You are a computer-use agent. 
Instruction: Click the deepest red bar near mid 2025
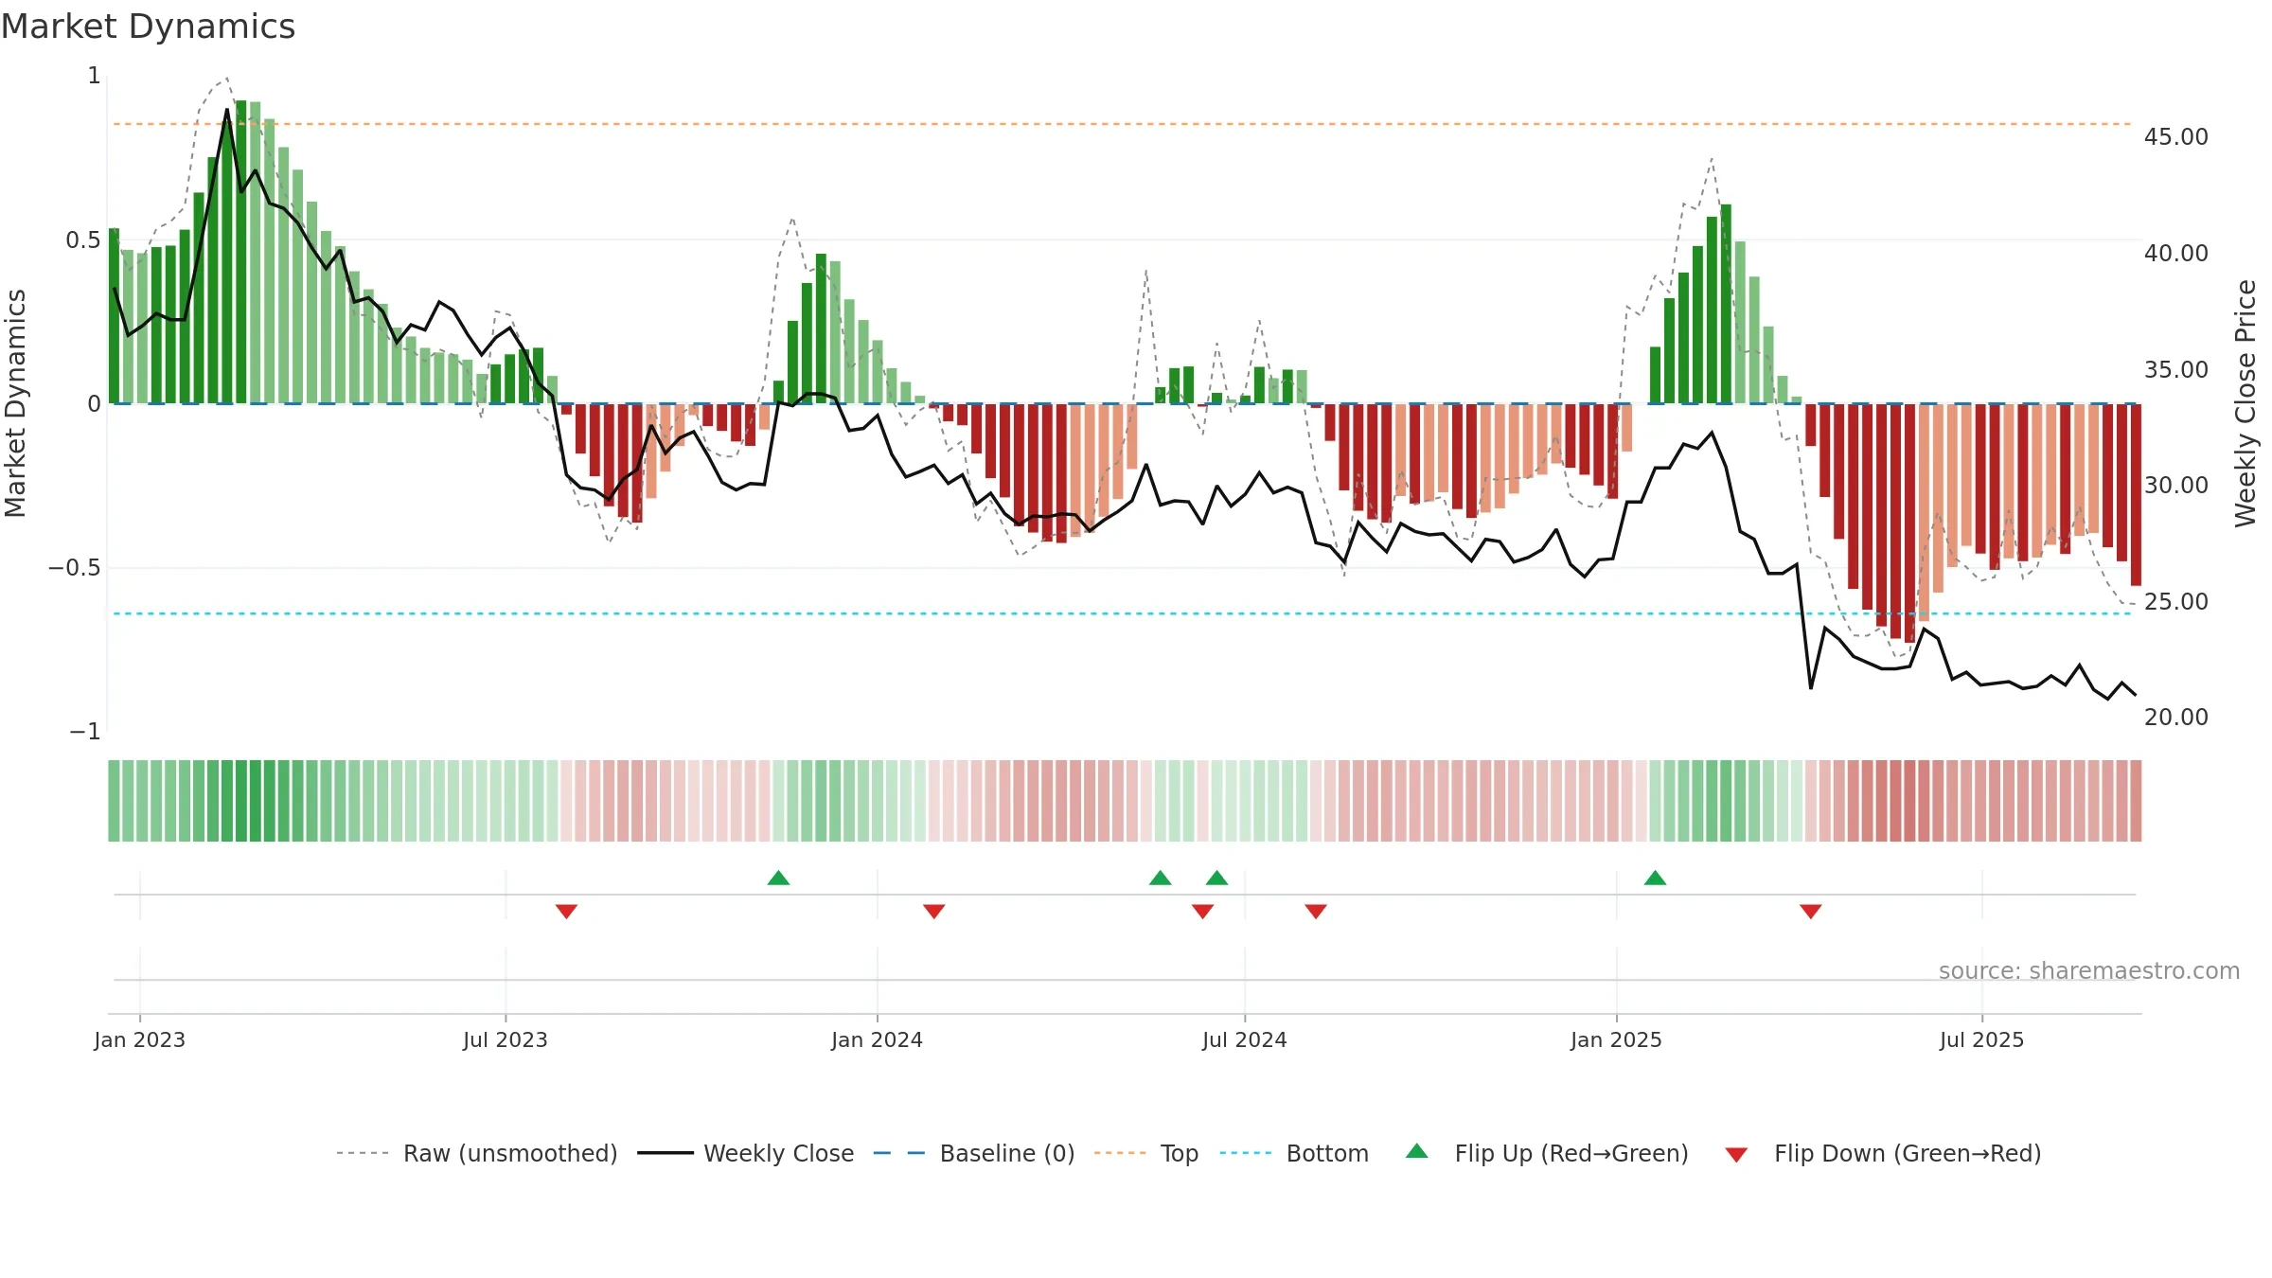[1909, 524]
